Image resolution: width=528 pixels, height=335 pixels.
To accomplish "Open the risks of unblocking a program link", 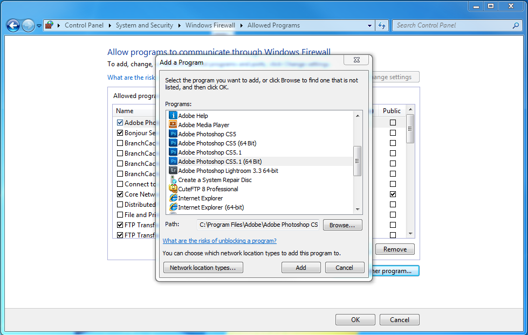I will [x=220, y=241].
